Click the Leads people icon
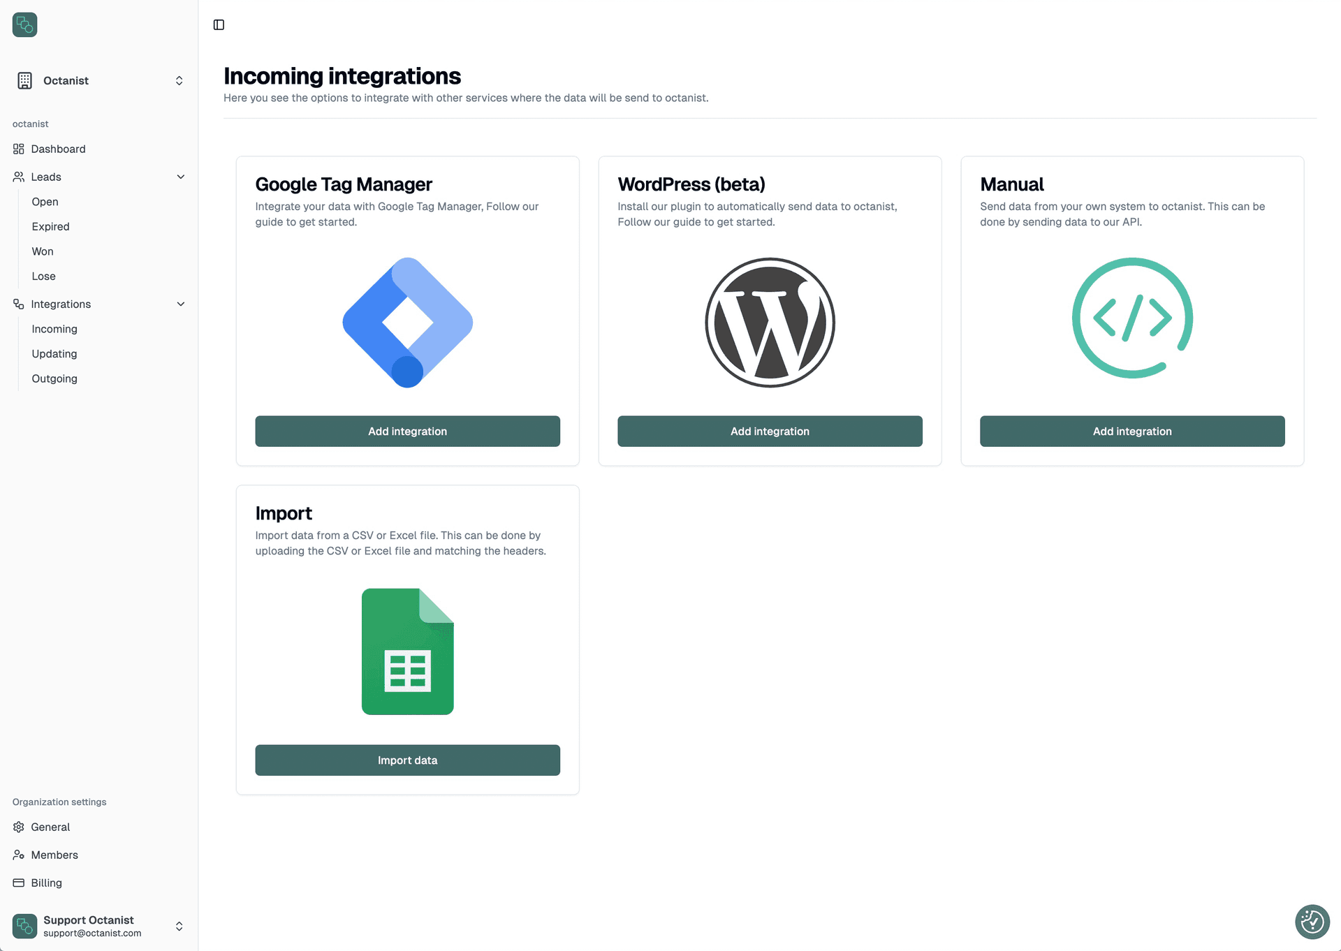The image size is (1341, 951). [18, 176]
